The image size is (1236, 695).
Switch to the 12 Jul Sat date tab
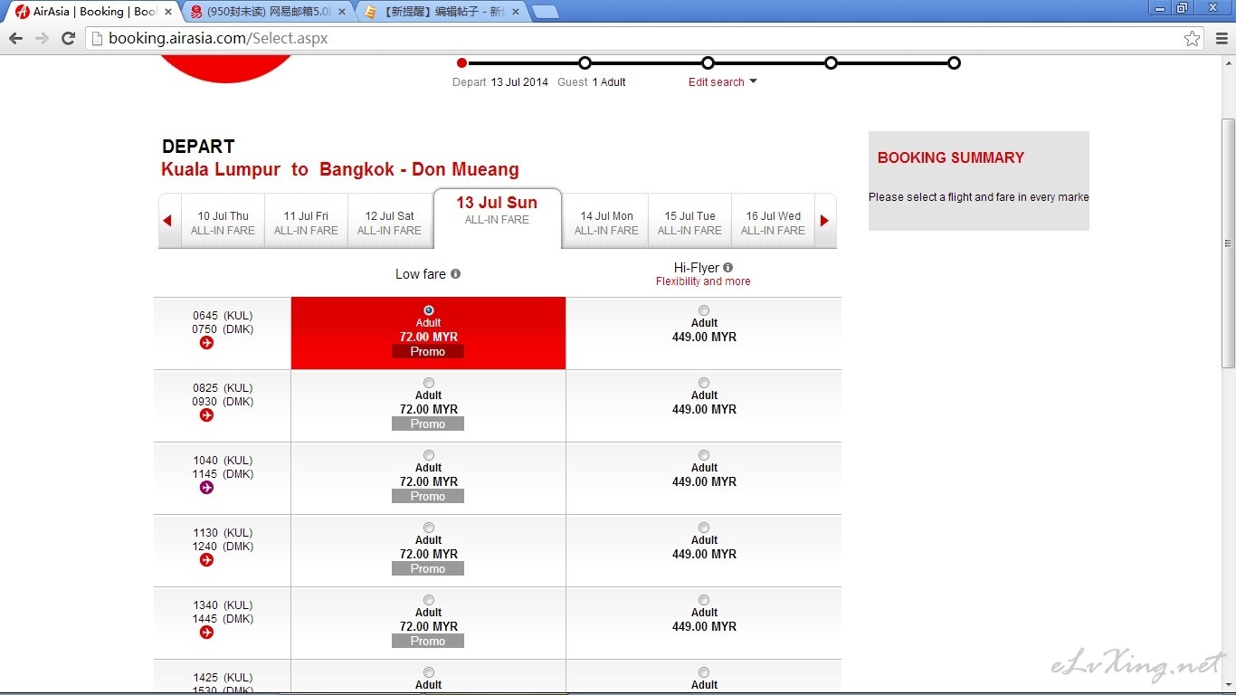coord(389,223)
